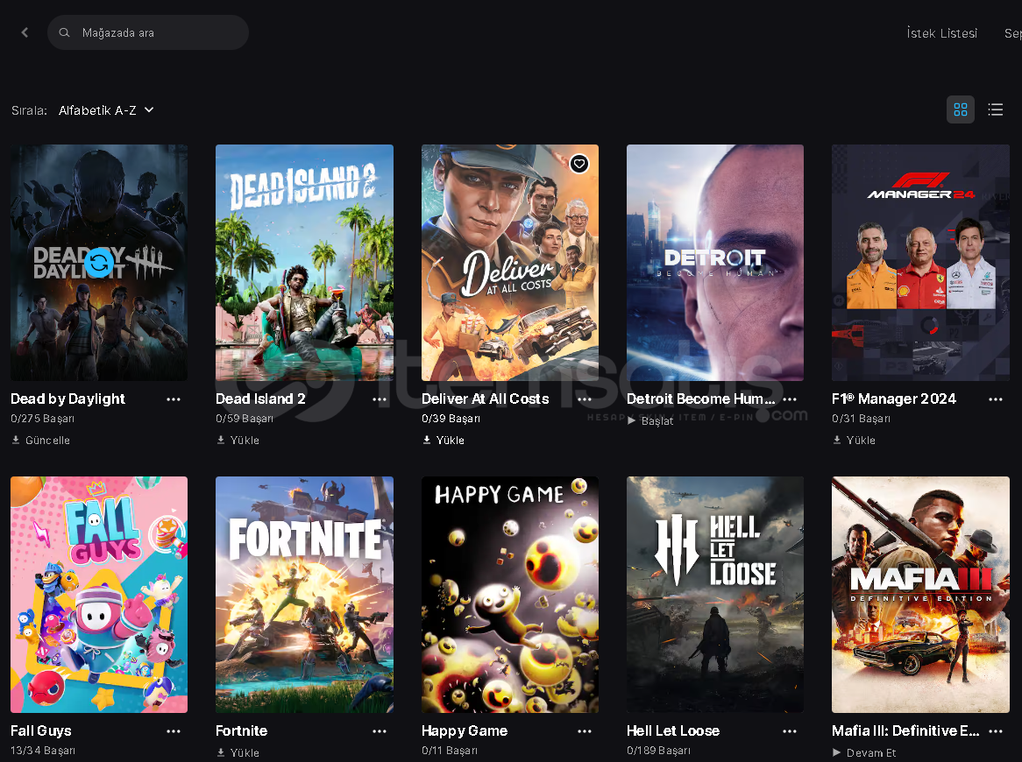Open Hell Let Loose cover thumbnail
This screenshot has width=1022, height=762.
click(x=715, y=595)
